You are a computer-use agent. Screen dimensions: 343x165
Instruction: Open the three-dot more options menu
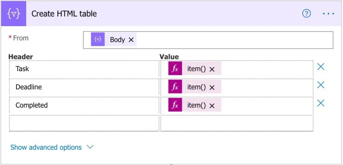[328, 14]
